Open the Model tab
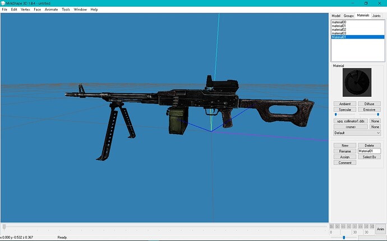Viewport: 387px width, 241px height. click(x=336, y=16)
